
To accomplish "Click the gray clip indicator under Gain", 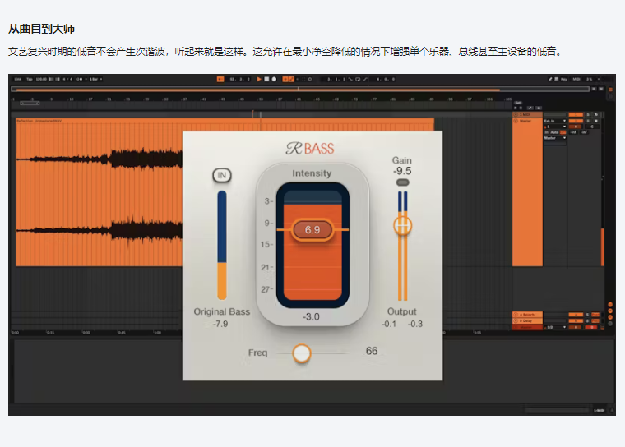I will tap(403, 182).
